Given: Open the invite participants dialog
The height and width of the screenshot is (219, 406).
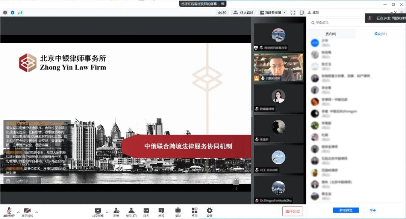Looking at the screenshot, I should click(117, 211).
